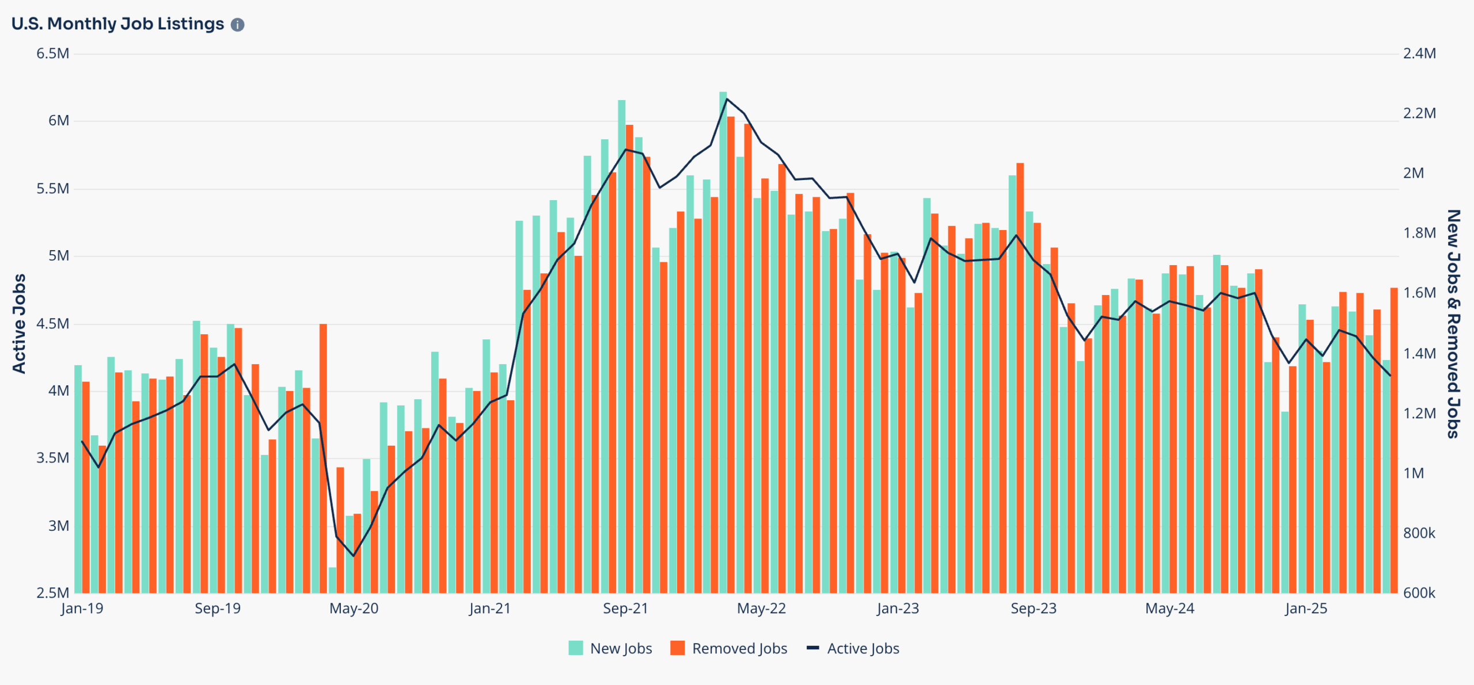Click the Active Jobs vertical axis title
The height and width of the screenshot is (685, 1474).
pyautogui.click(x=19, y=323)
